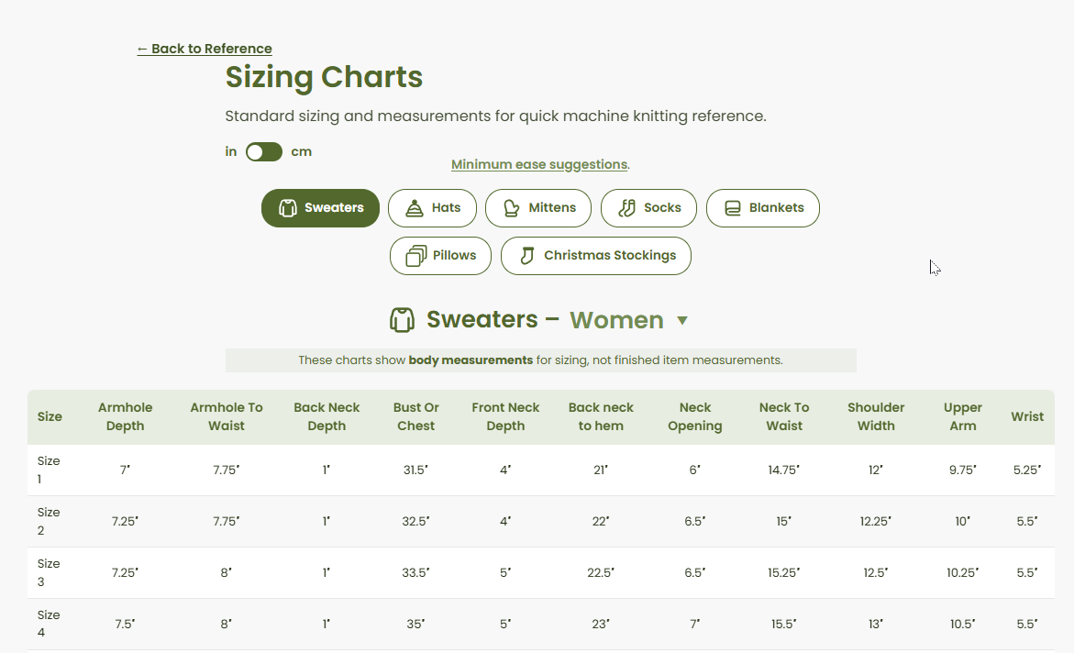Go back to Reference link
The width and height of the screenshot is (1074, 653).
pyautogui.click(x=205, y=49)
